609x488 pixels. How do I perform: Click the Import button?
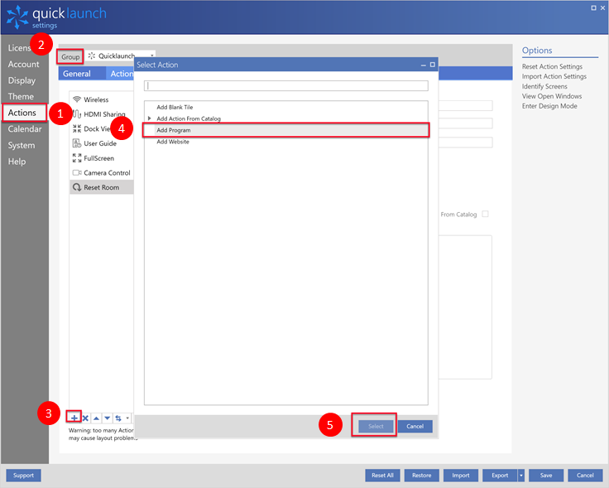(x=461, y=476)
